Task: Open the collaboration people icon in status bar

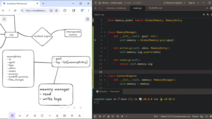Action: (x=108, y=117)
